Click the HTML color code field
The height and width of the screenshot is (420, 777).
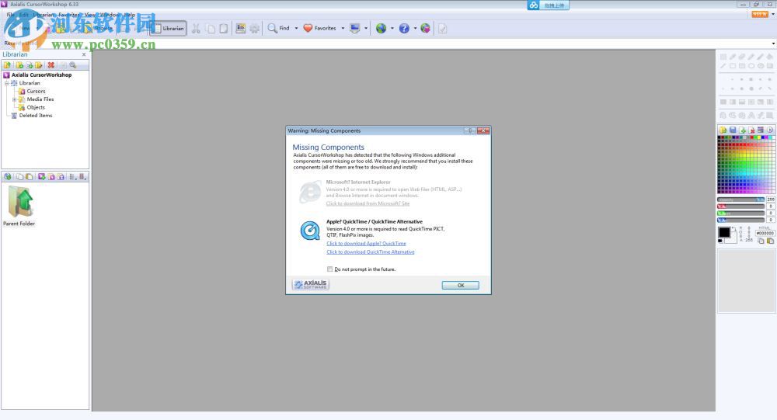click(x=765, y=233)
